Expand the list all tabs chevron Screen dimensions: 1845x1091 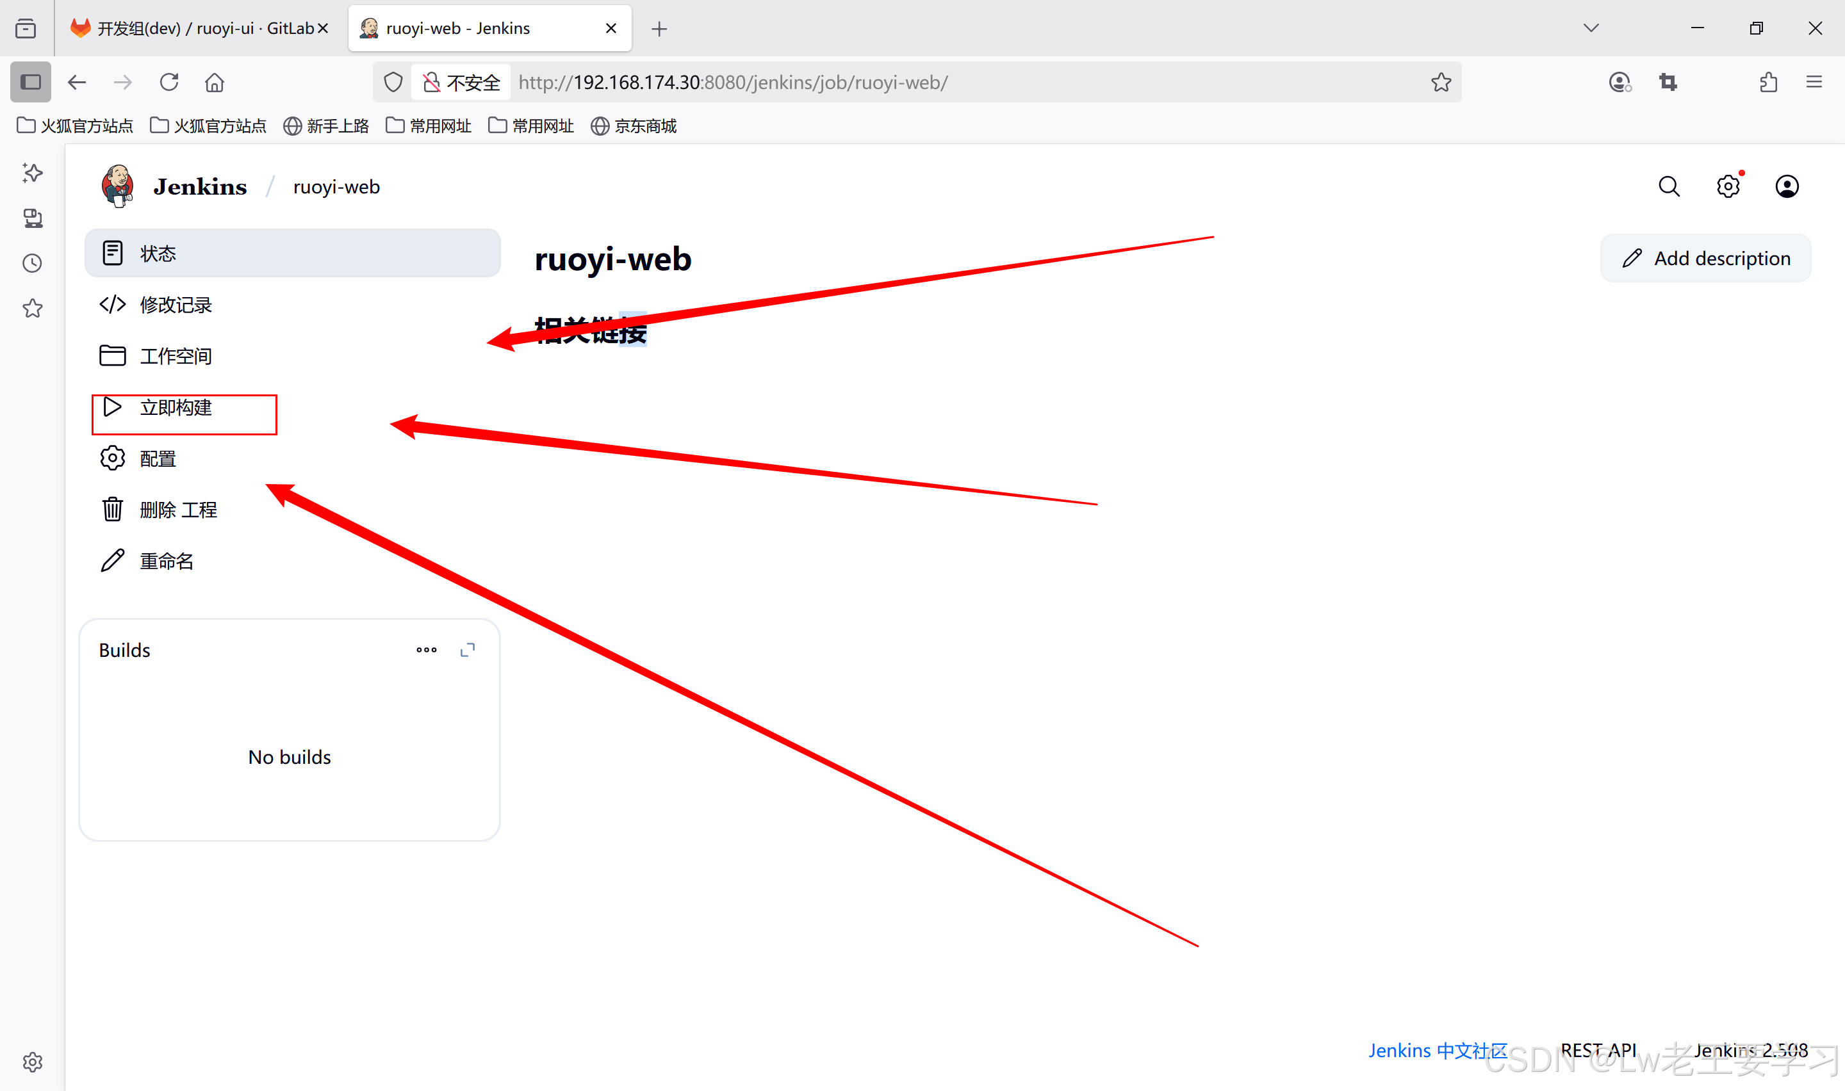click(x=1591, y=28)
